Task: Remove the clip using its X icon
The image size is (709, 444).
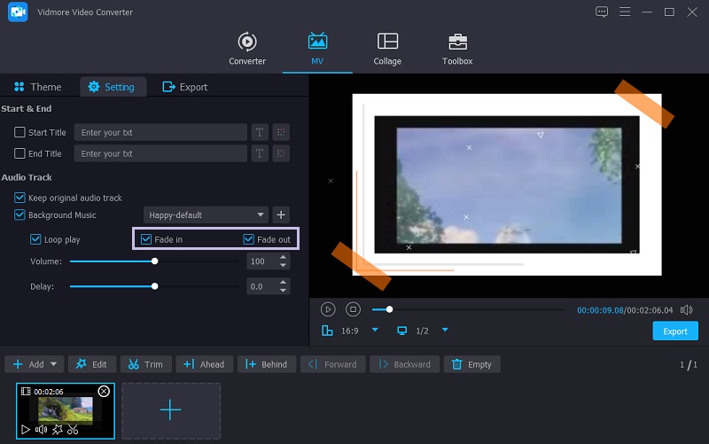Action: 104,391
